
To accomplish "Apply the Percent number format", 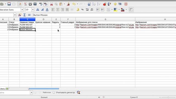I will (82, 10).
